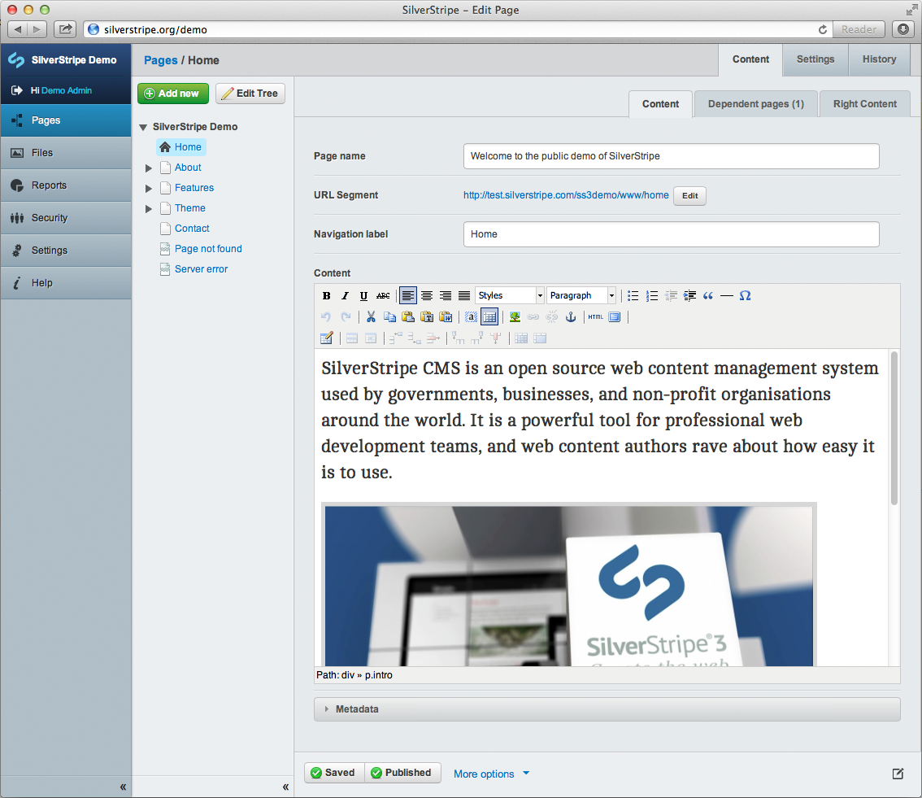Apply strikethrough formatting
This screenshot has width=922, height=798.
[383, 295]
